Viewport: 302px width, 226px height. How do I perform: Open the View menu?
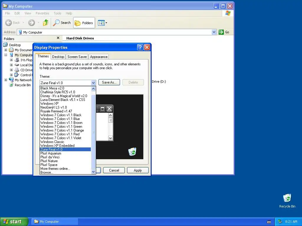pyautogui.click(x=28, y=13)
